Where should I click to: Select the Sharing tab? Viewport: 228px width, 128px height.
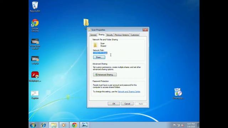[x=101, y=35]
